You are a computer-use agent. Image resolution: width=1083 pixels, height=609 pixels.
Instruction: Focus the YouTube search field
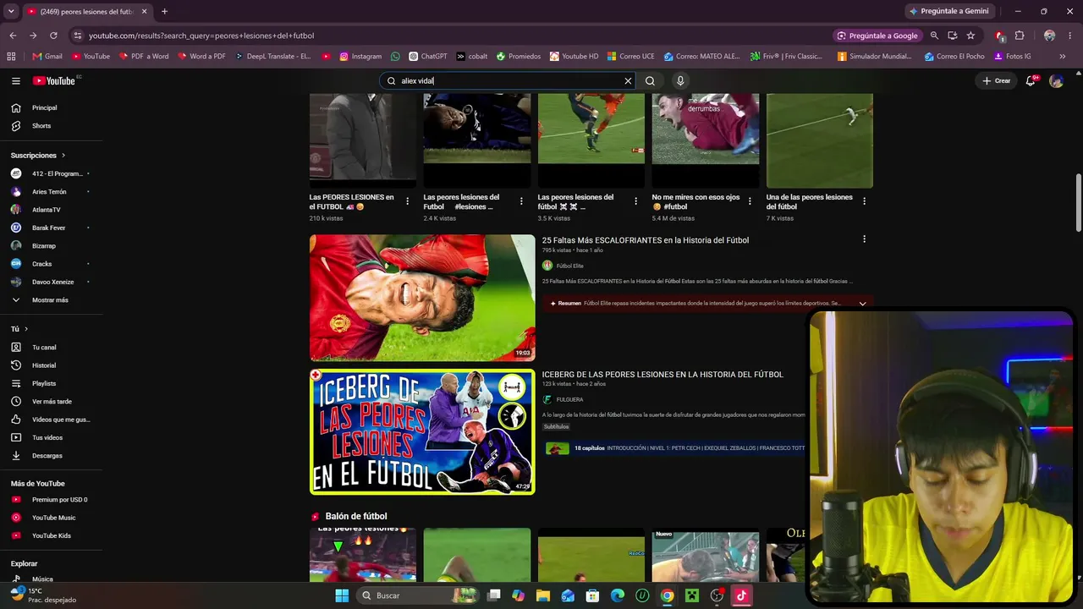[x=508, y=81]
